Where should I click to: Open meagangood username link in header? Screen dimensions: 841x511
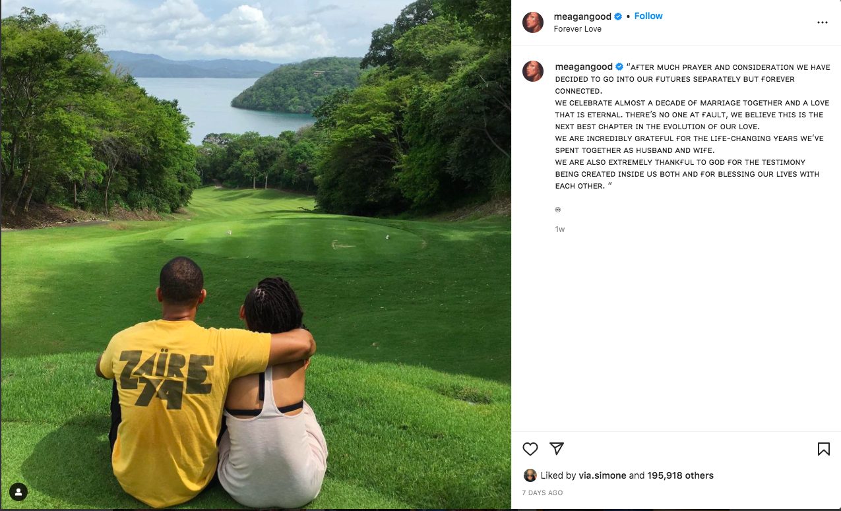coord(583,16)
